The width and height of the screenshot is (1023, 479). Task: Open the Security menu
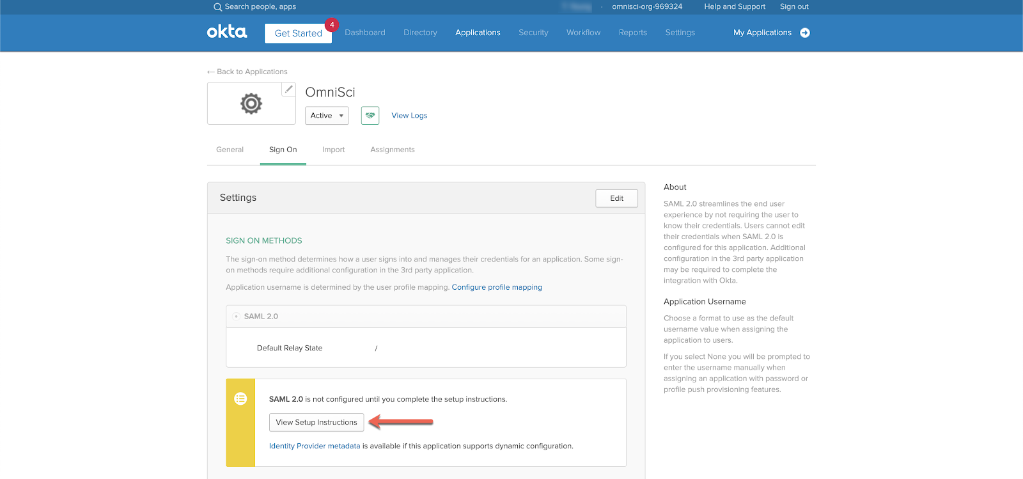click(x=533, y=33)
